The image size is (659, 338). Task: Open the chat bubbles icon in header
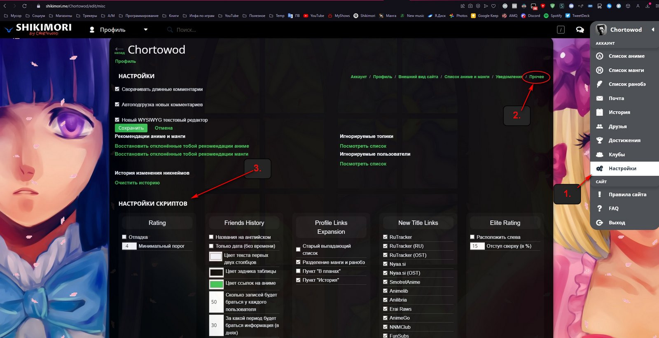coord(580,30)
